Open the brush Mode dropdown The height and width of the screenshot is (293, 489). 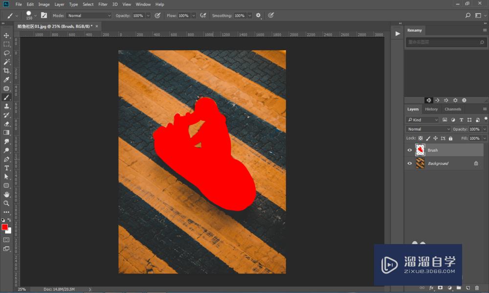pos(89,16)
